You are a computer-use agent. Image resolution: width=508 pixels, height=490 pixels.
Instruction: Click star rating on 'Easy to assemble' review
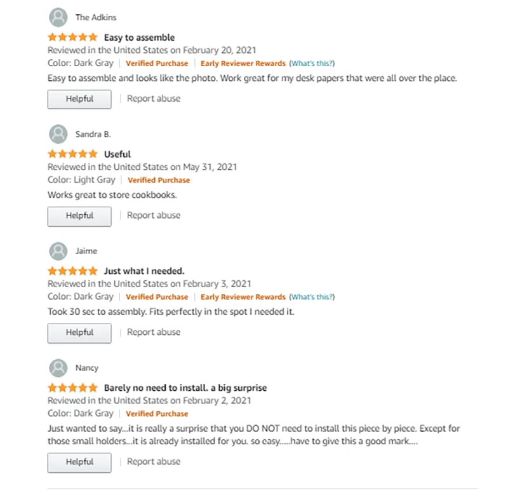tap(72, 37)
